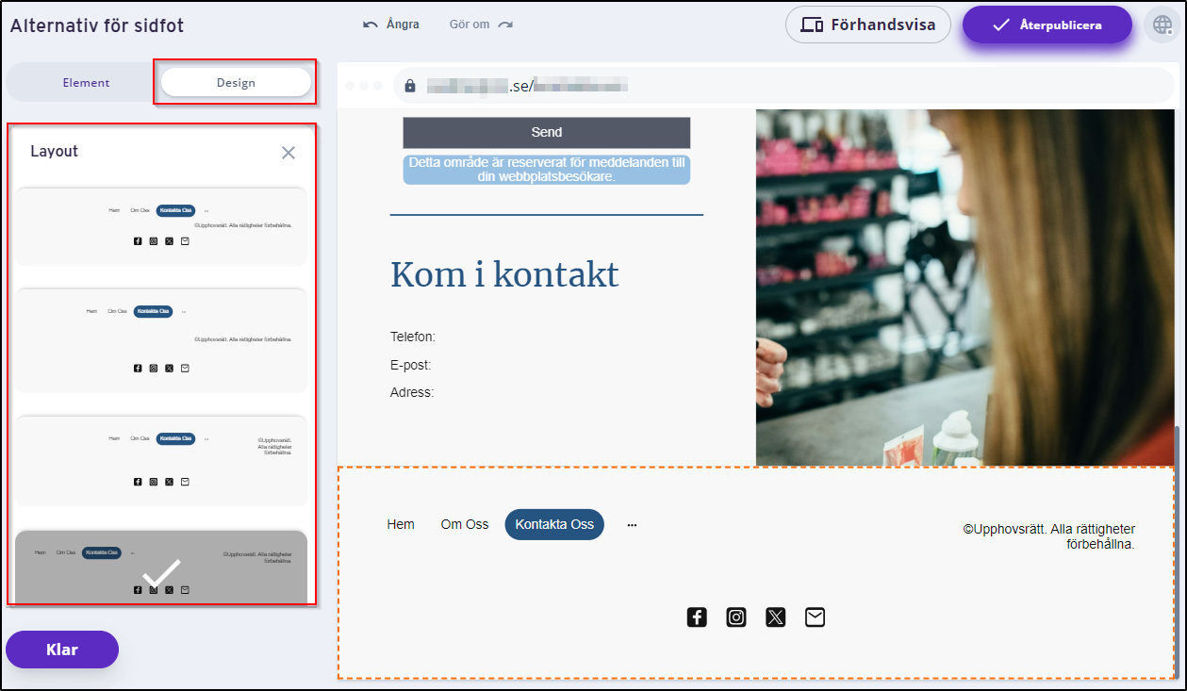
Task: Click the Återpublicera button
Action: click(1047, 25)
